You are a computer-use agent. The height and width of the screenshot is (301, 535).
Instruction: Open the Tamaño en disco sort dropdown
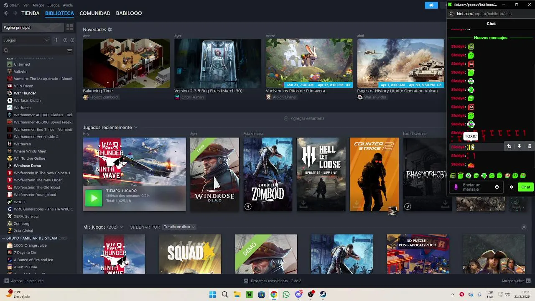(x=179, y=227)
